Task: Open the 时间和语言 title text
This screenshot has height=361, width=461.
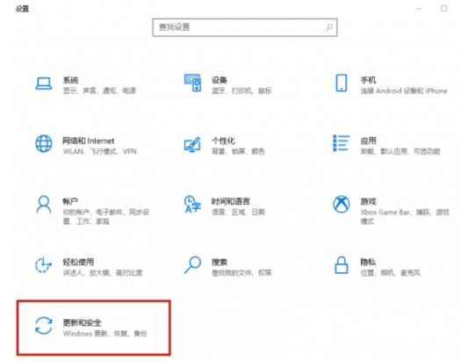Action: [x=230, y=201]
